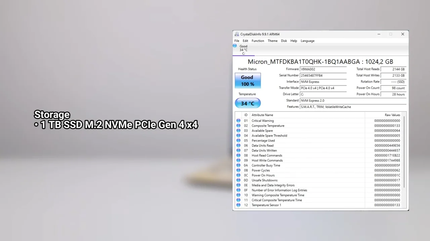The image size is (430, 241).
Task: Click status circle for Critical Warning row
Action: 238,120
